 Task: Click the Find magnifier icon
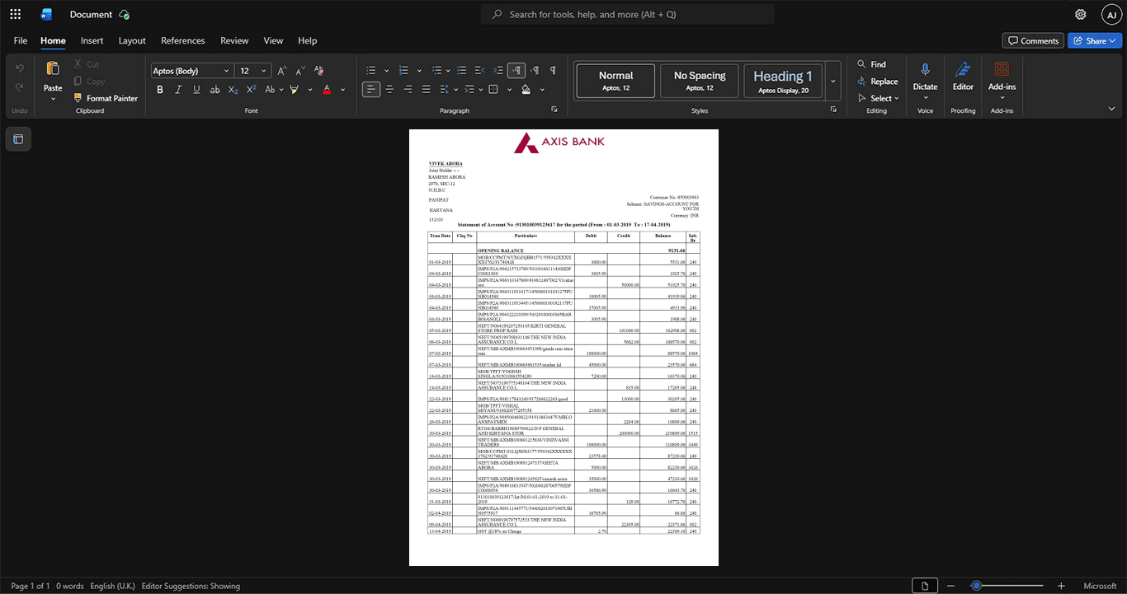[861, 64]
